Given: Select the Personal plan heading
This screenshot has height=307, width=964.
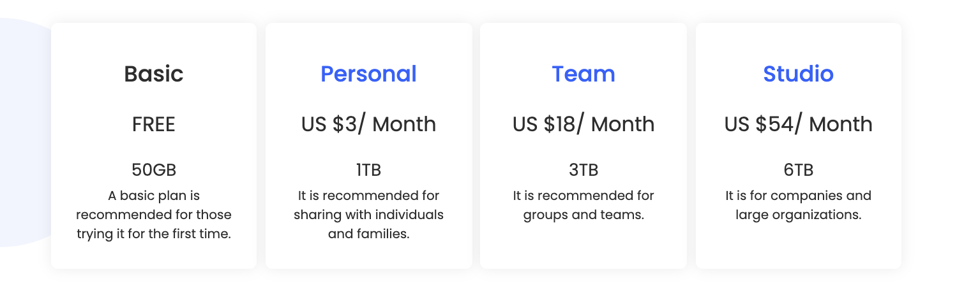Looking at the screenshot, I should pyautogui.click(x=368, y=74).
